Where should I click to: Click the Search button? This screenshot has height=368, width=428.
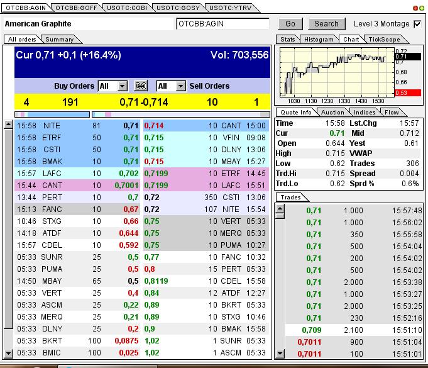(x=326, y=24)
